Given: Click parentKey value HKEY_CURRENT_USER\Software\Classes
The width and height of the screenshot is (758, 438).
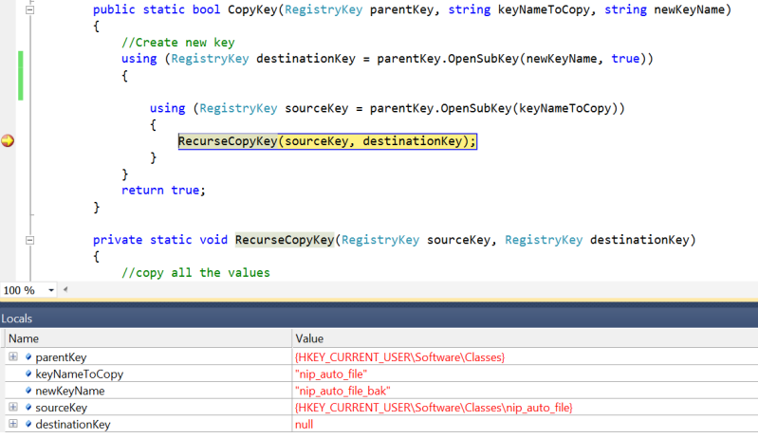Looking at the screenshot, I should (399, 356).
